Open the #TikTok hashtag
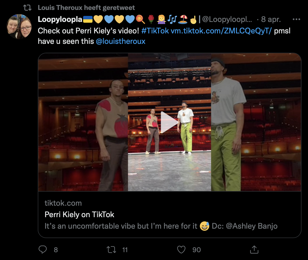The height and width of the screenshot is (260, 308). point(155,31)
